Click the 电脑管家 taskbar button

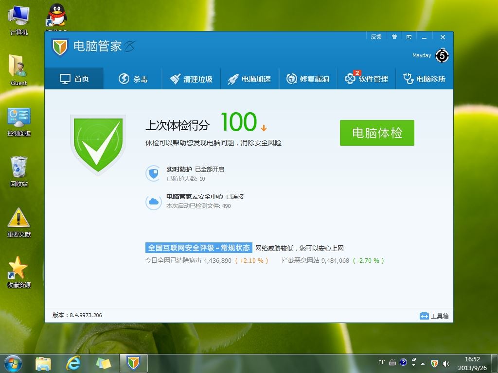coord(133,363)
